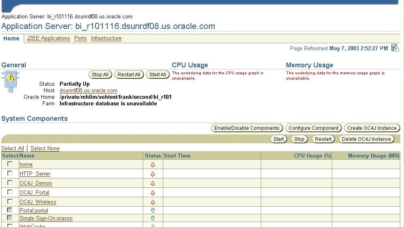Image resolution: width=404 pixels, height=227 pixels.
Task: Click Enable/Disable Components button
Action: coord(247,128)
